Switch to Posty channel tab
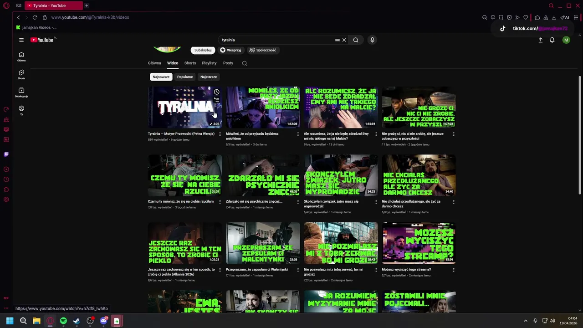Image resolution: width=583 pixels, height=328 pixels. [228, 63]
